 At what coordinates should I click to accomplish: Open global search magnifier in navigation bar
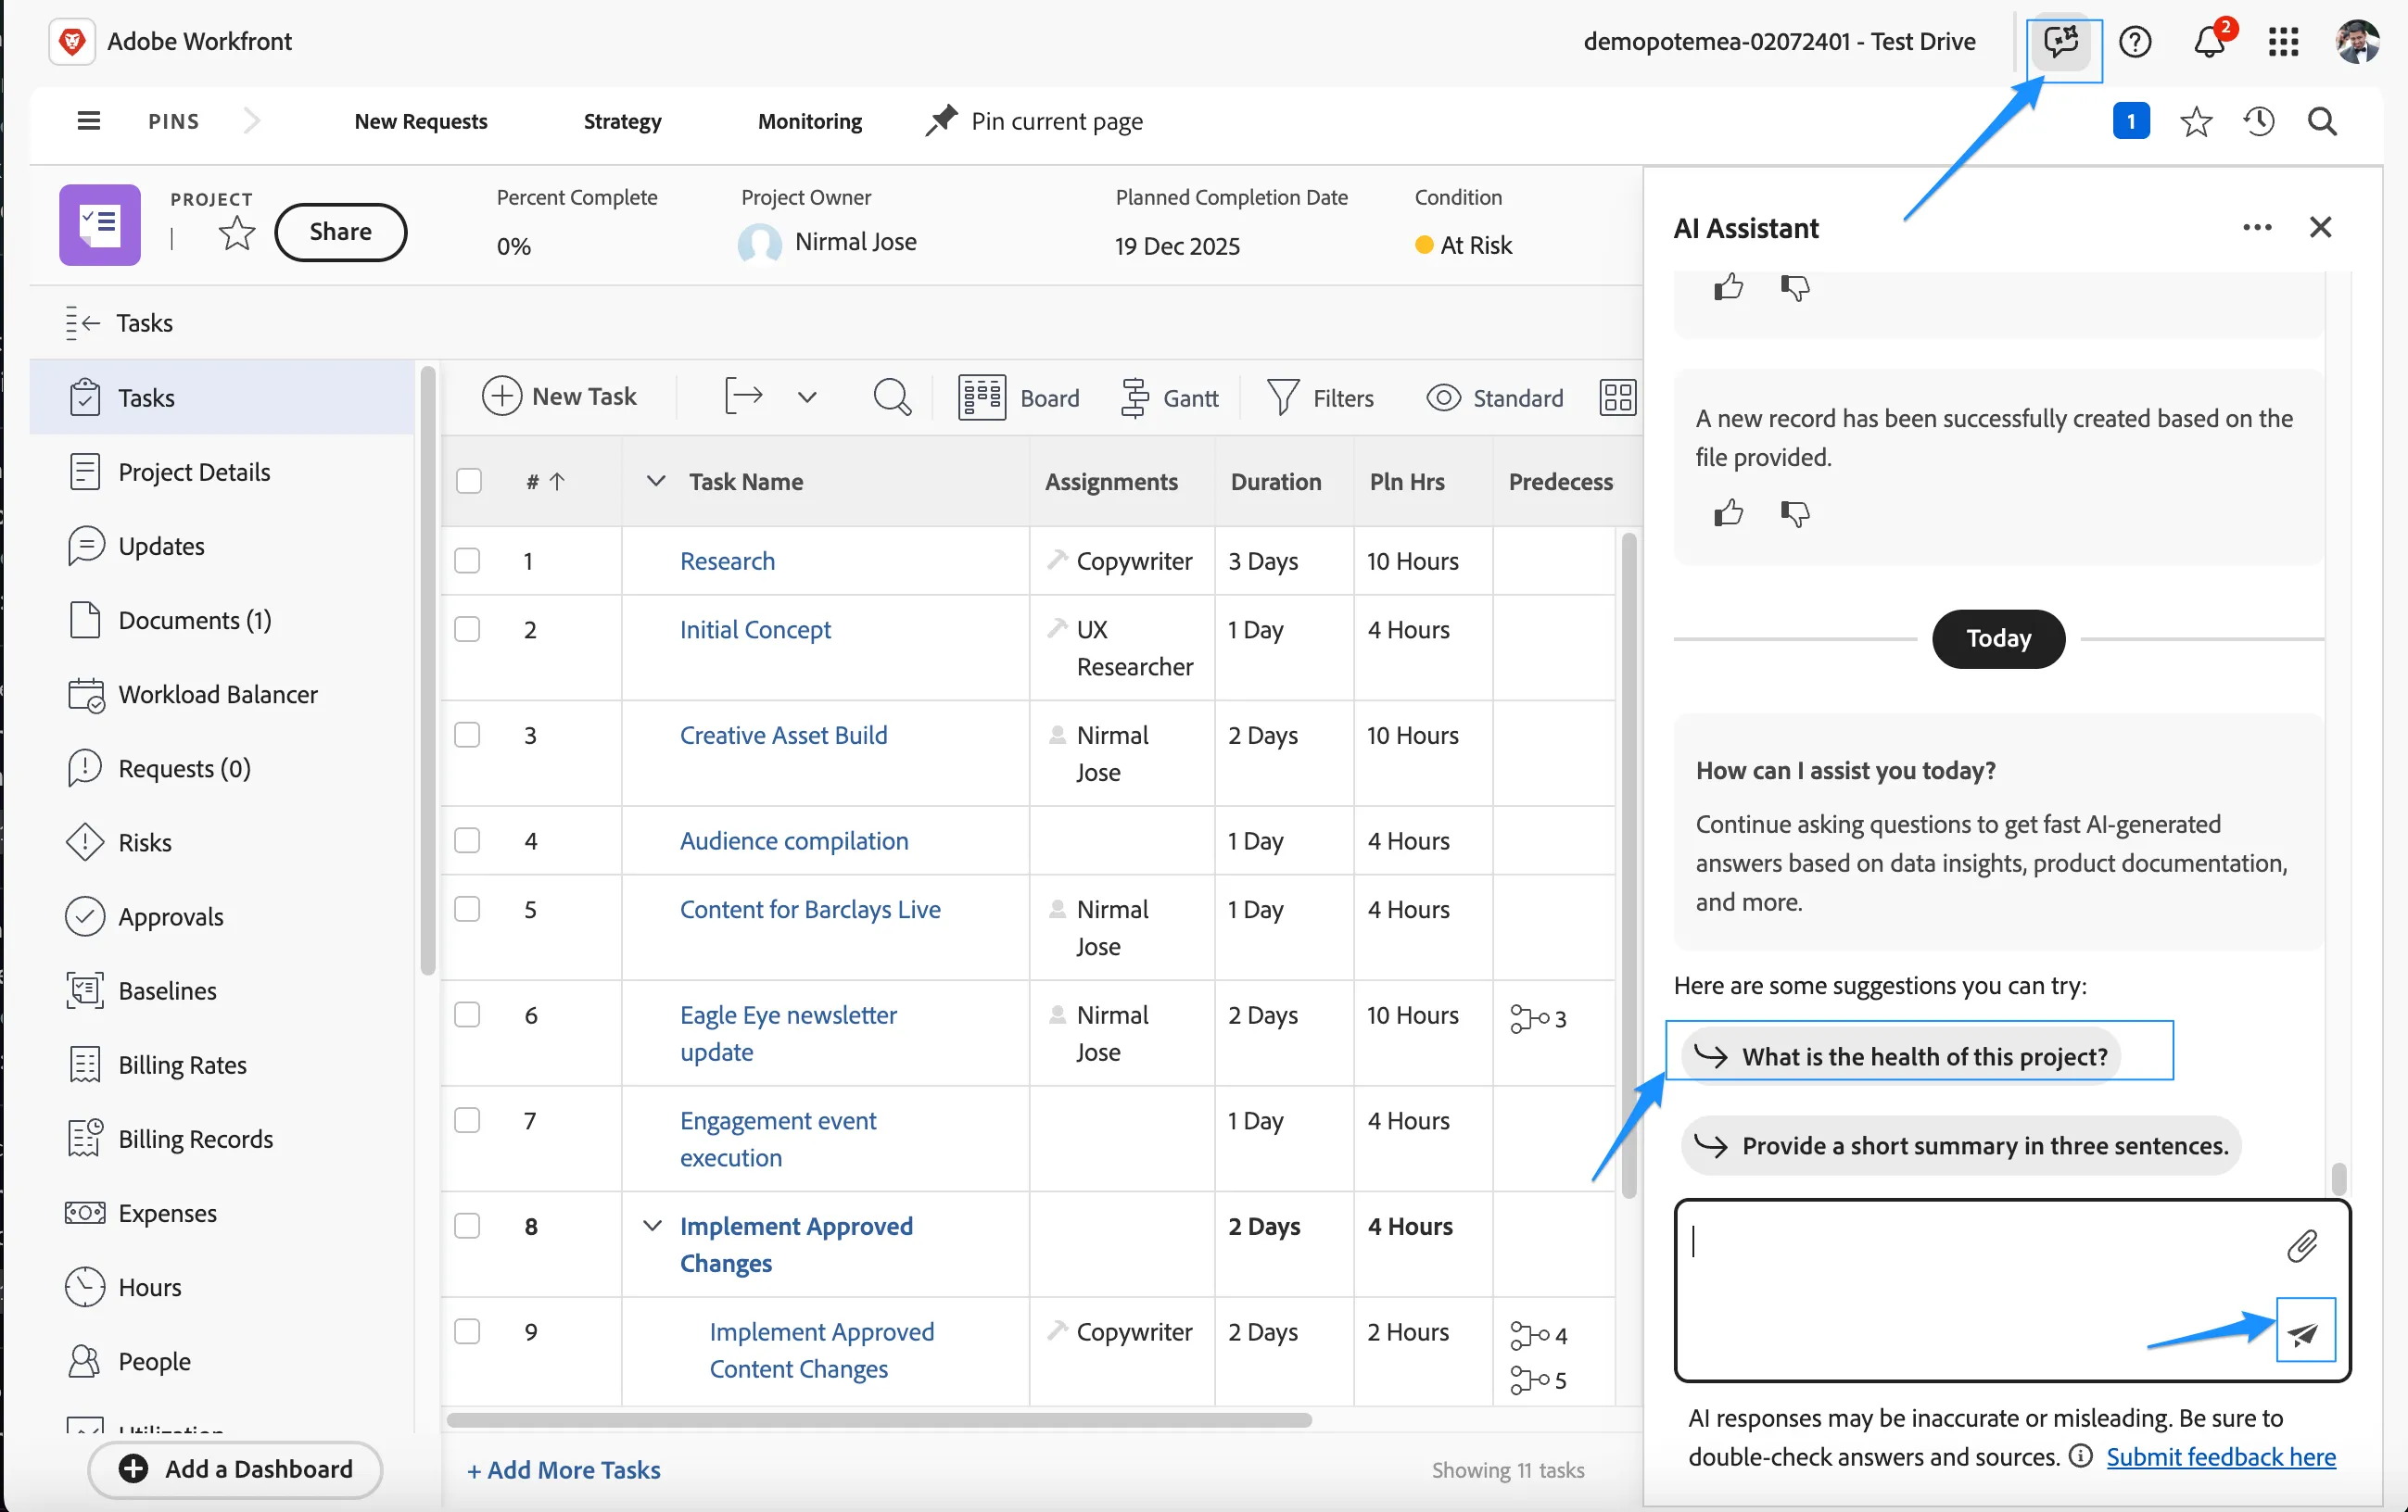click(x=2322, y=122)
